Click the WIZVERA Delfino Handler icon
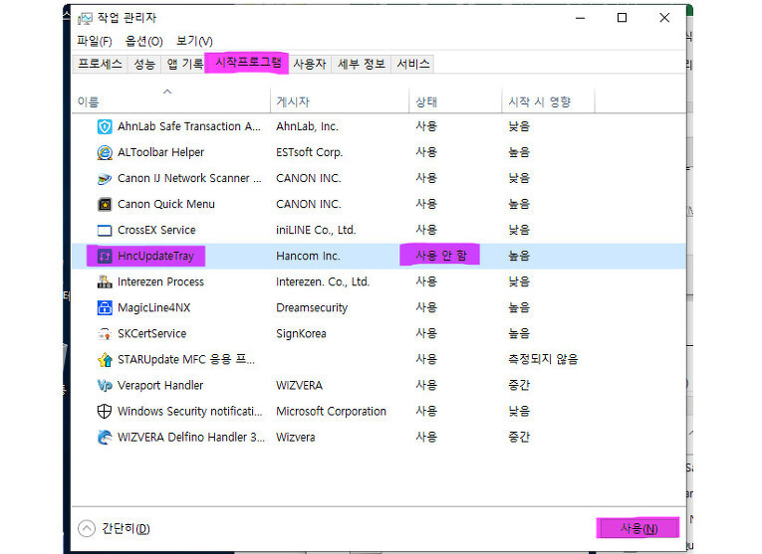762x554 pixels. (105, 437)
